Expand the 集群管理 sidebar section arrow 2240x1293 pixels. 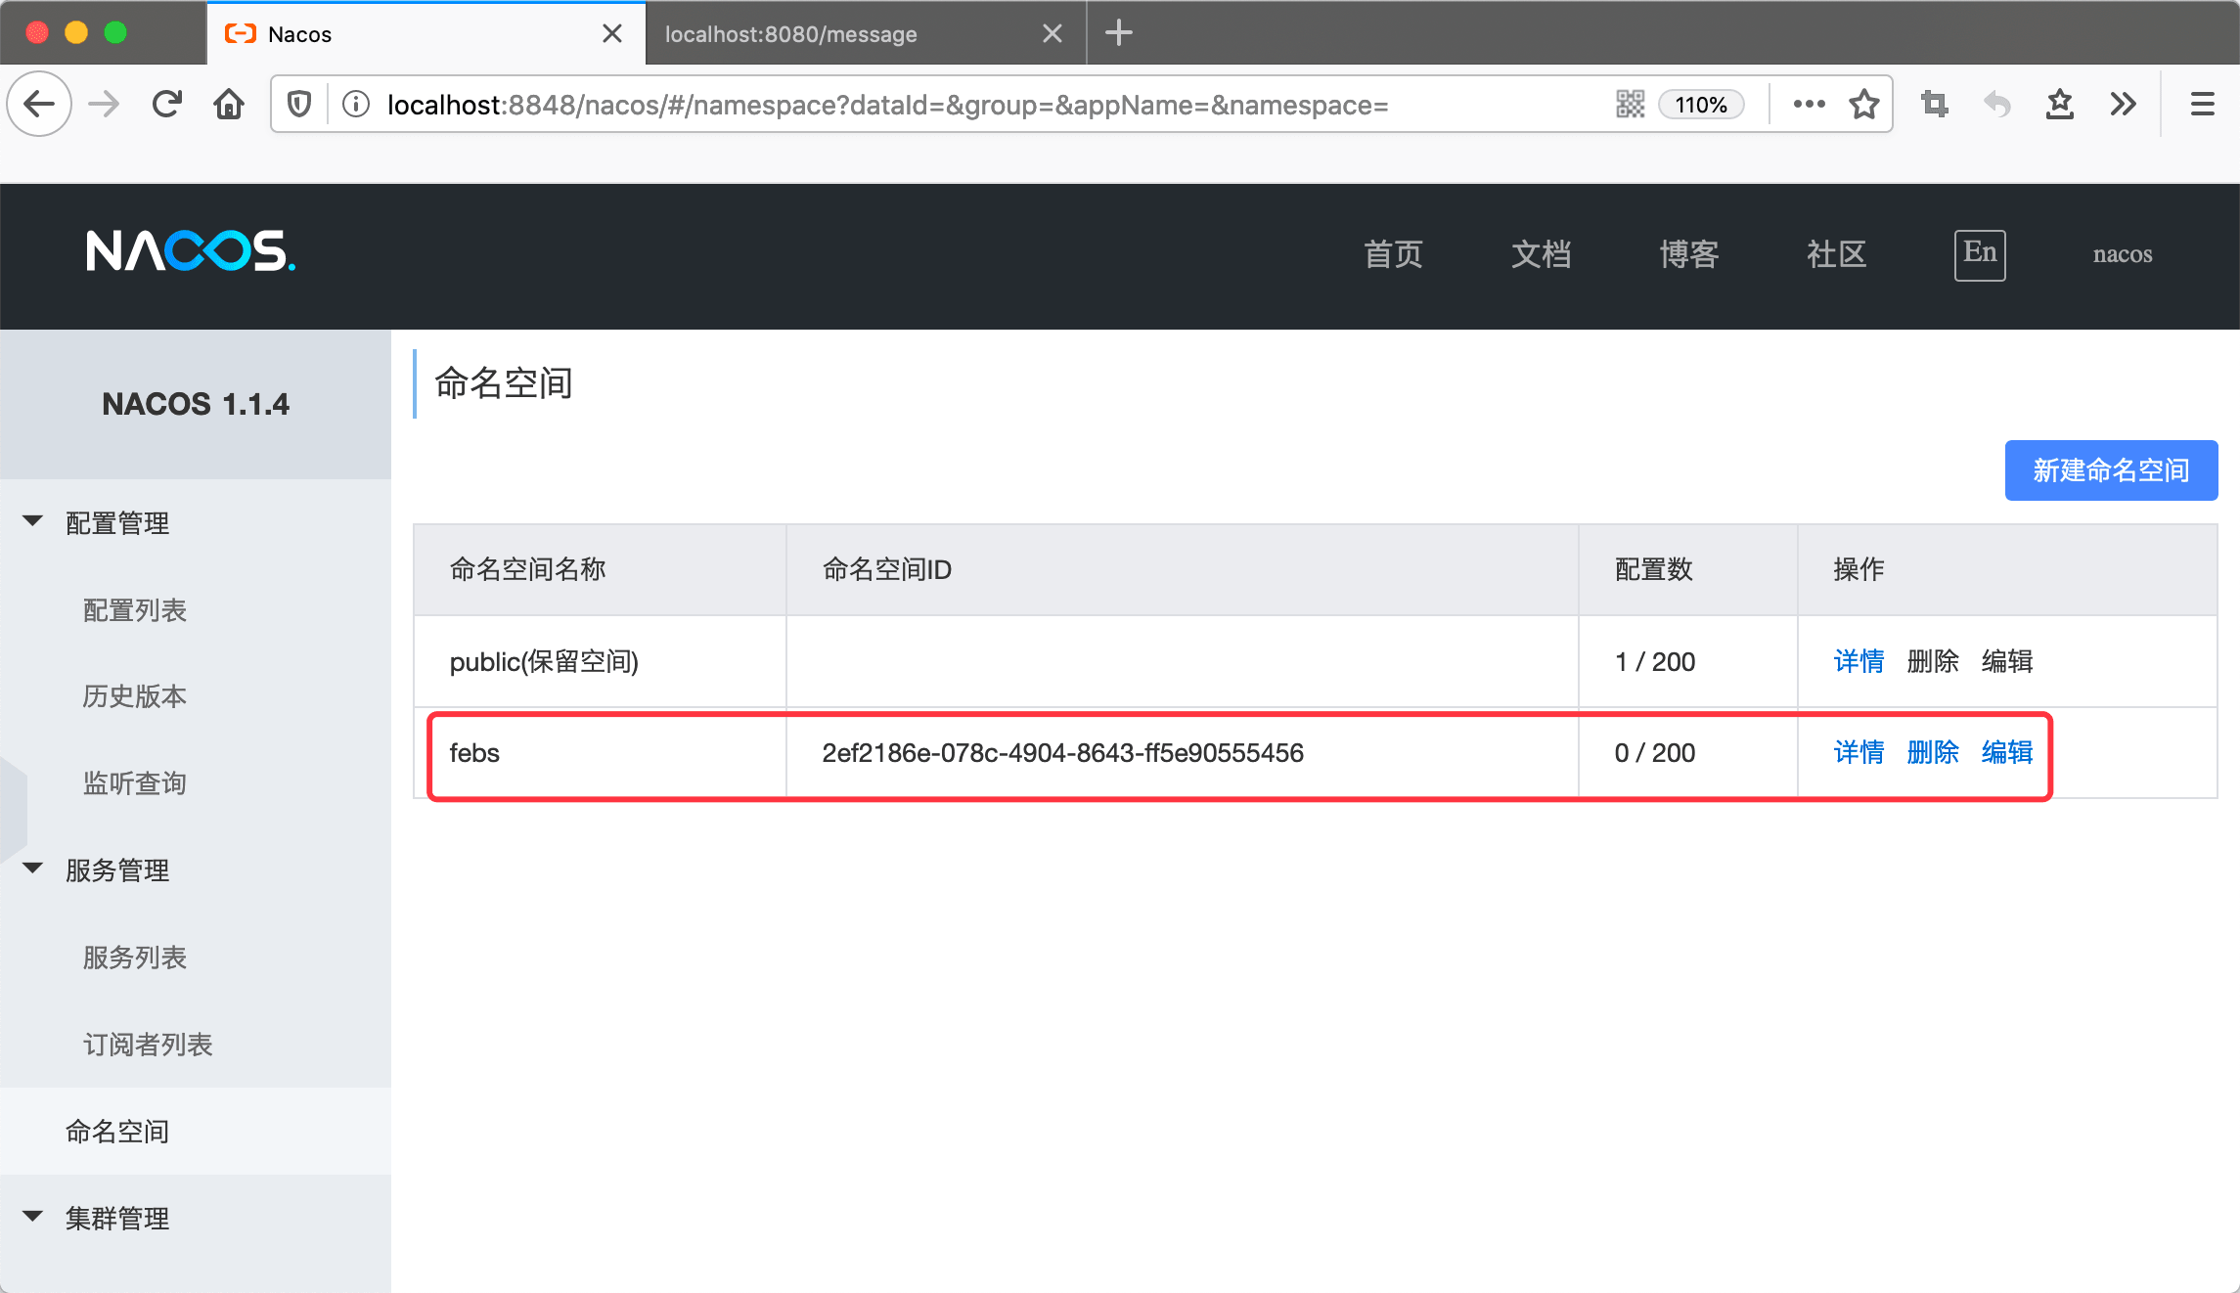[x=32, y=1217]
